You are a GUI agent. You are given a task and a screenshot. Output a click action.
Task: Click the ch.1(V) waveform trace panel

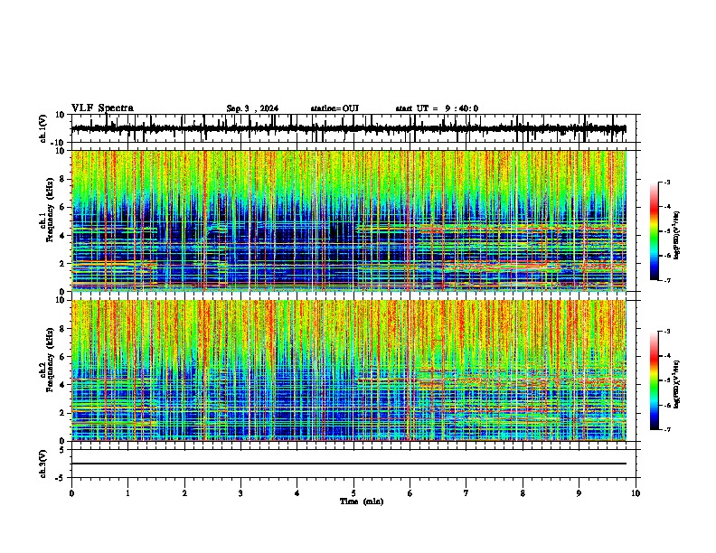tap(353, 128)
